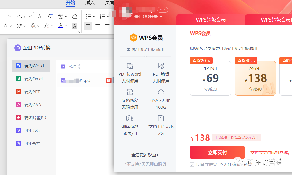
Task: Click the red 100 badge on pdf row
Action: (109, 80)
